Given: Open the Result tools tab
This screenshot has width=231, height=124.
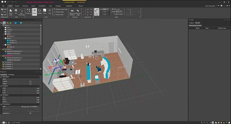Looking at the screenshot, I should (x=81, y=2).
